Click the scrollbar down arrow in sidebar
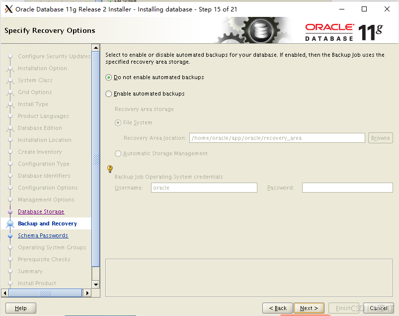399x316 pixels. click(96, 285)
